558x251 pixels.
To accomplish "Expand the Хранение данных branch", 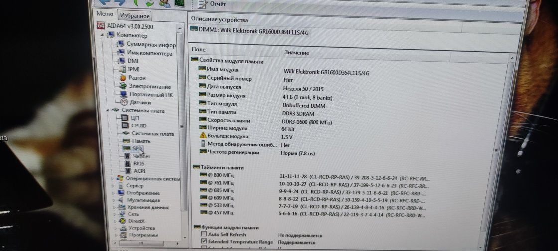I will click(x=115, y=207).
